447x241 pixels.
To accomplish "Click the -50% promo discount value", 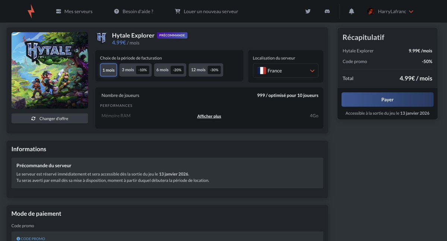I will 427,61.
